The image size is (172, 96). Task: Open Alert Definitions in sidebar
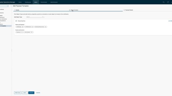tap(2, 17)
